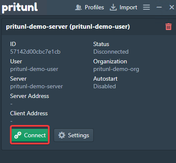Select profile title pritunl-demo-server (pritunl-demo-user)
This screenshot has height=163, width=176.
68,27
